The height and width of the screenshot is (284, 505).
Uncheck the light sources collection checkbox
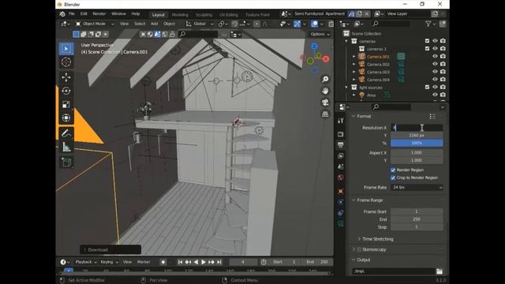point(427,87)
